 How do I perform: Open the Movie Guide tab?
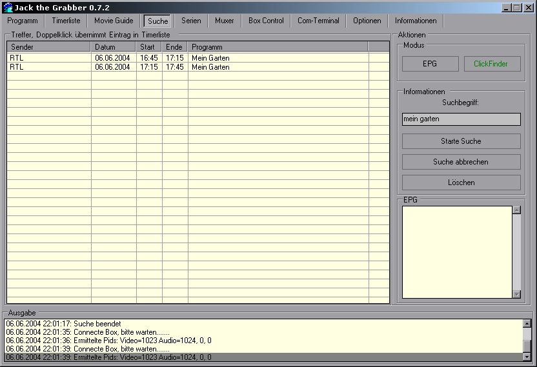point(114,21)
